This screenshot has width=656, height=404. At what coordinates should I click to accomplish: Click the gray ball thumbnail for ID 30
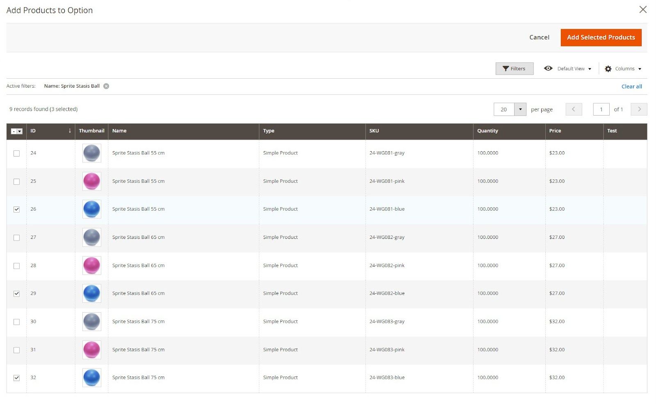(x=92, y=322)
